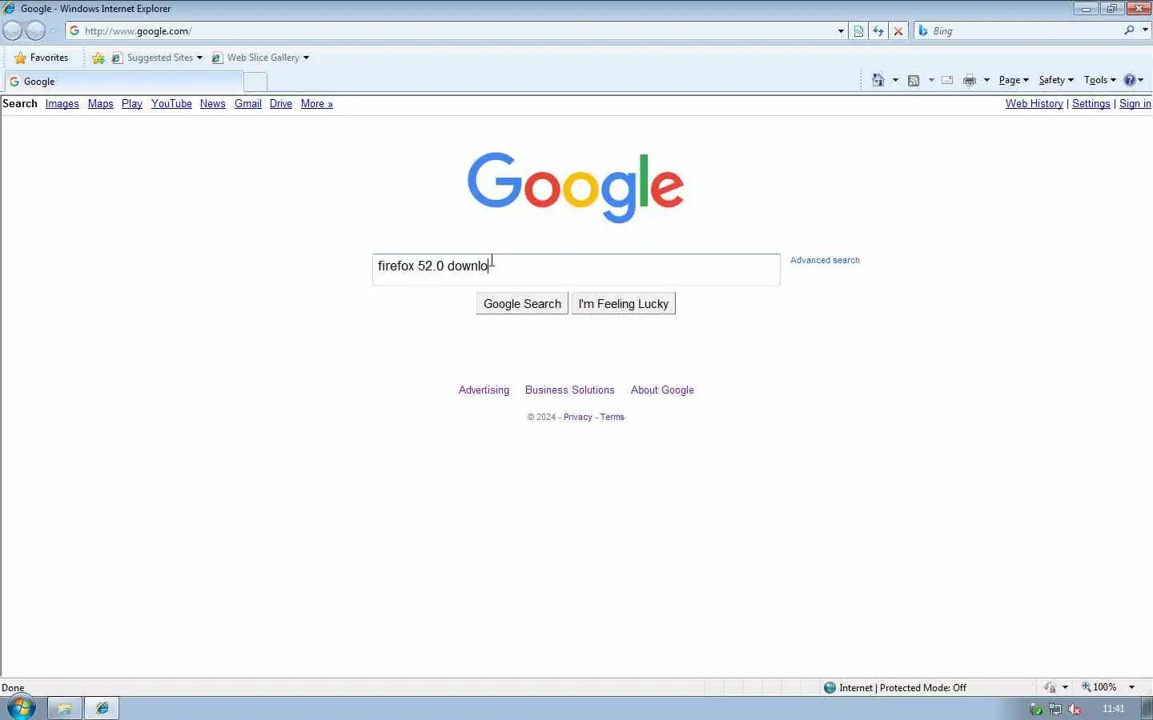Image resolution: width=1153 pixels, height=720 pixels.
Task: Open the Favorites star button
Action: pyautogui.click(x=42, y=58)
